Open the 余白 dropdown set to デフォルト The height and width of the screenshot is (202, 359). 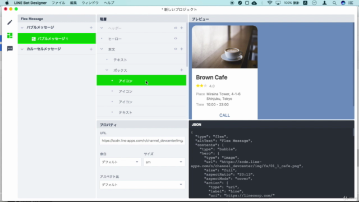click(120, 162)
